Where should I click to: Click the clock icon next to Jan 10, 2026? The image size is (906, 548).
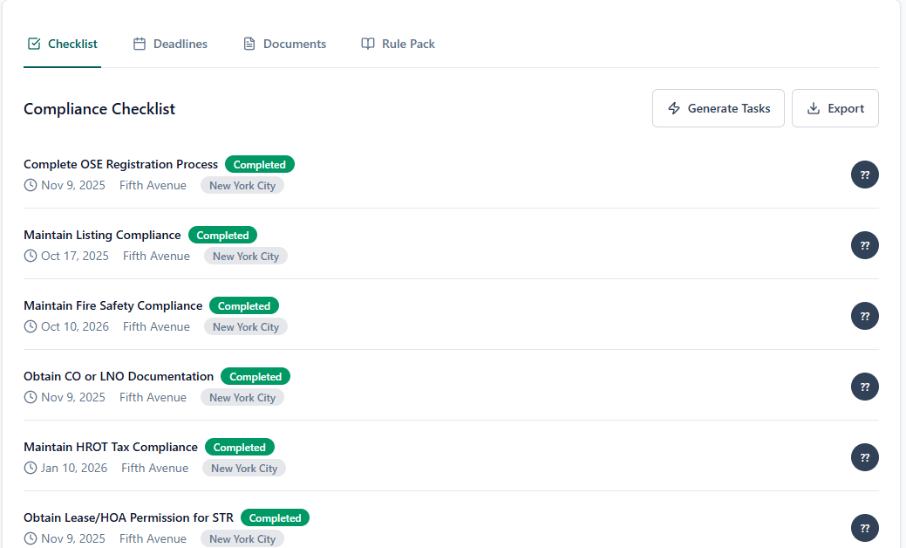point(29,468)
